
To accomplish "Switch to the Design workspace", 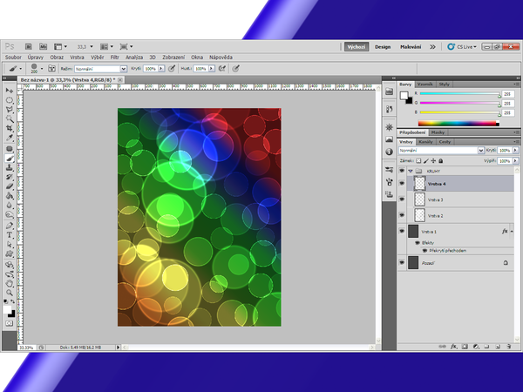I will pos(383,46).
